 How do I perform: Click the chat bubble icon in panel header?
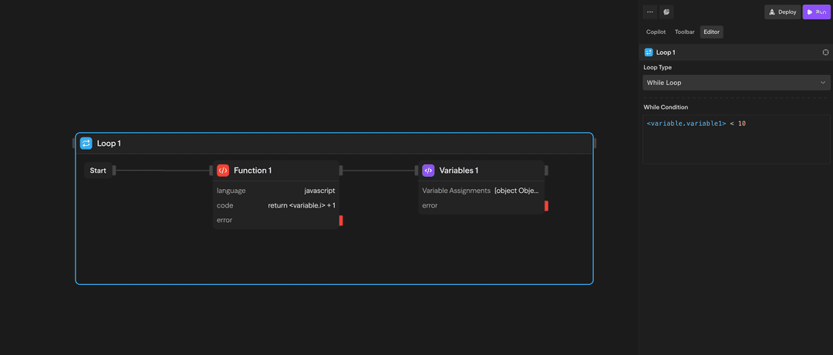pyautogui.click(x=666, y=12)
